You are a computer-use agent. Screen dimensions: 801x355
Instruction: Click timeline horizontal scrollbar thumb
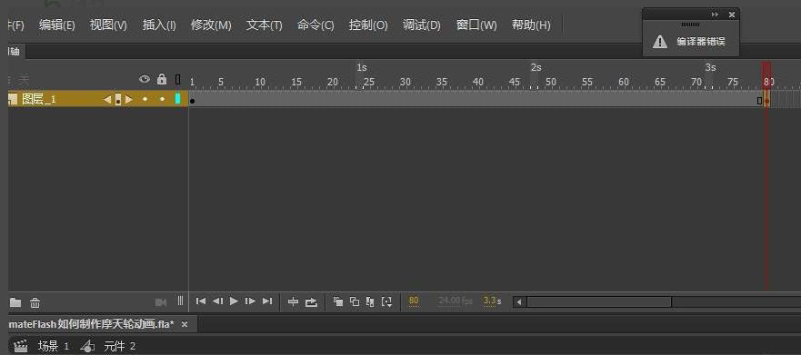(x=599, y=302)
